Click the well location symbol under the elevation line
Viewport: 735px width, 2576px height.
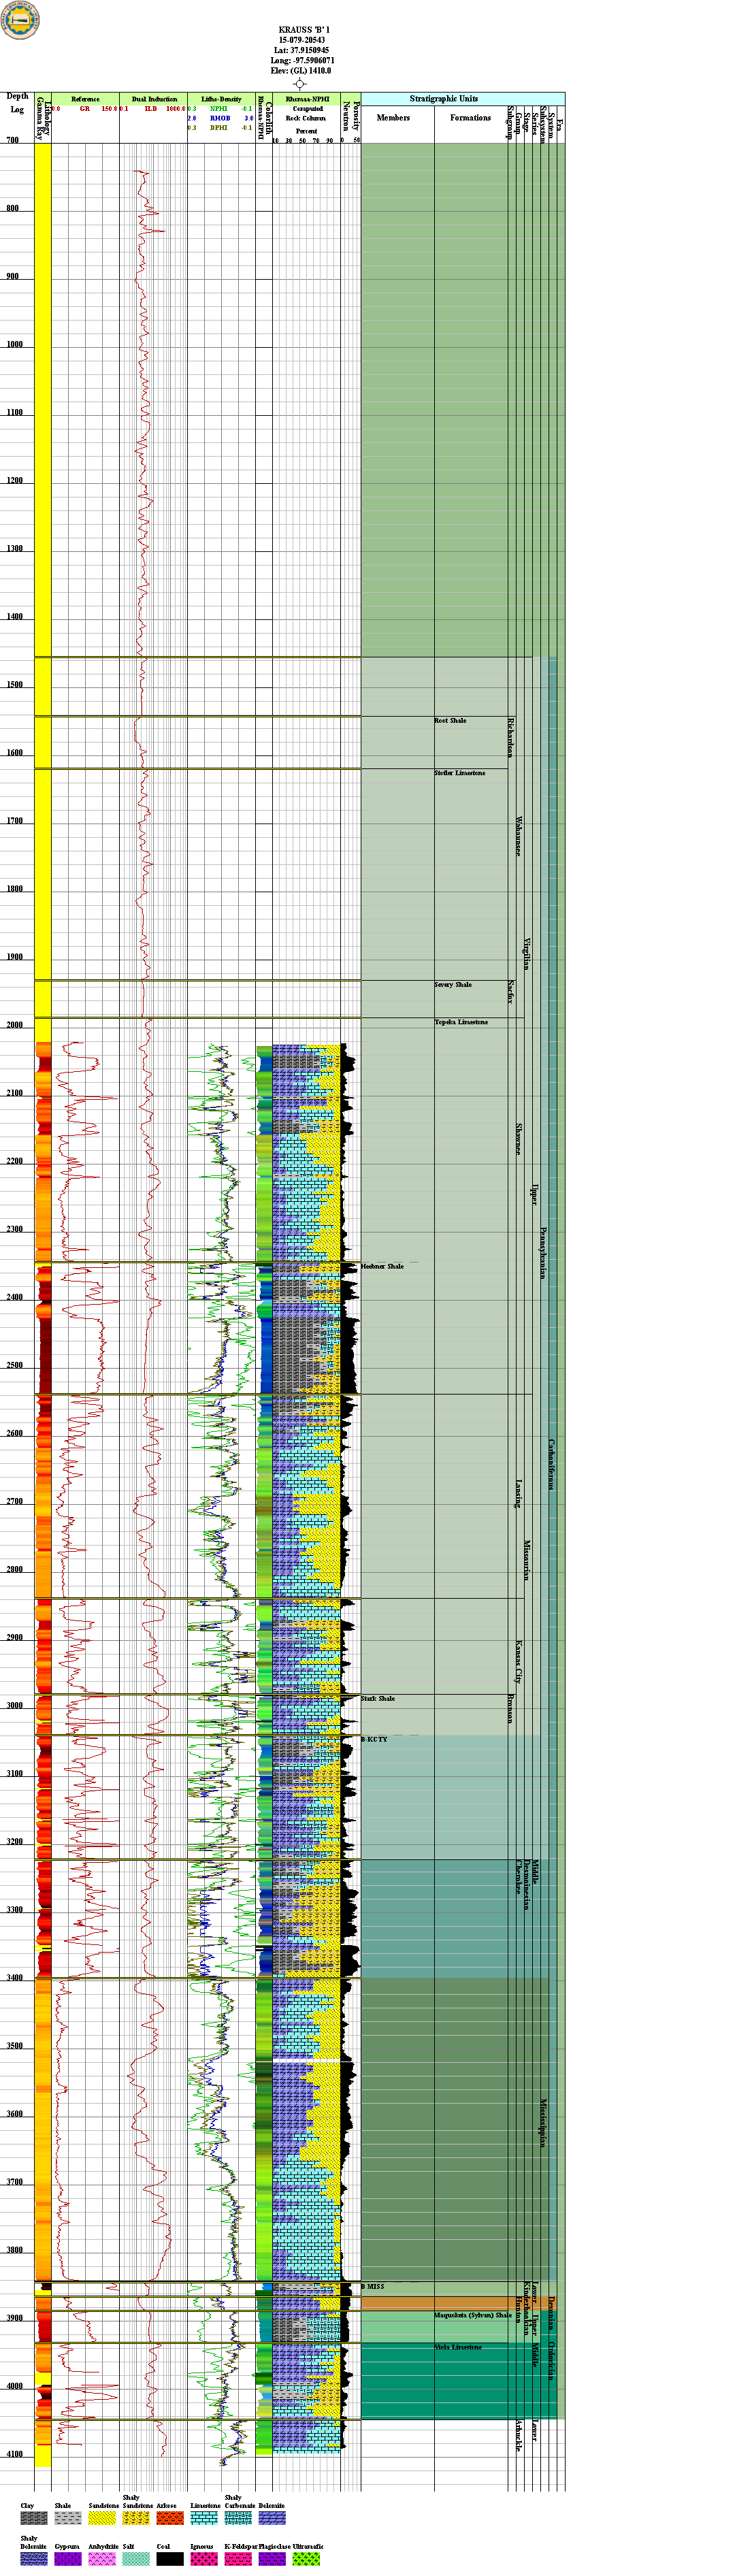pyautogui.click(x=299, y=84)
